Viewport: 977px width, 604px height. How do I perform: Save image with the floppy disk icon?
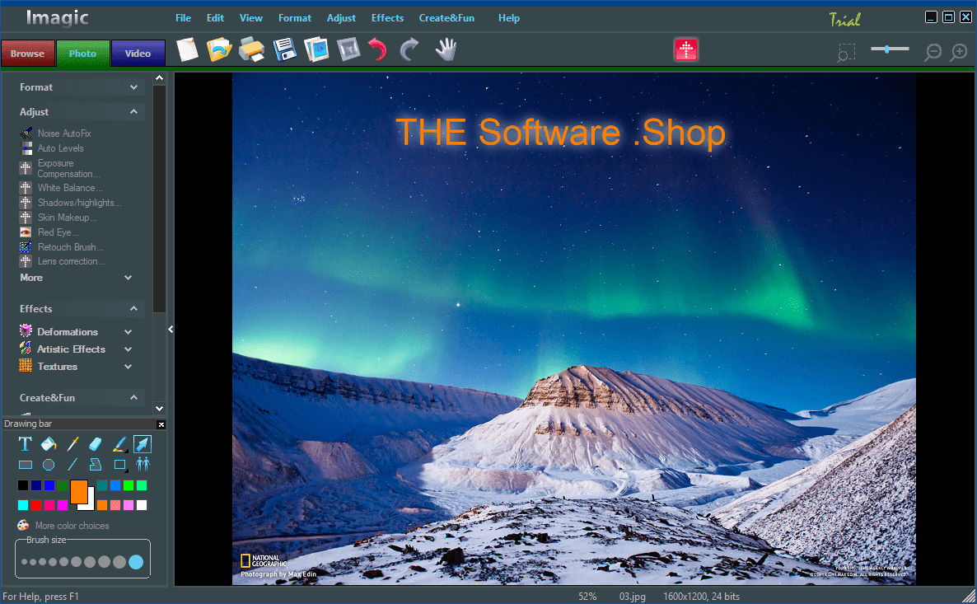(x=284, y=50)
